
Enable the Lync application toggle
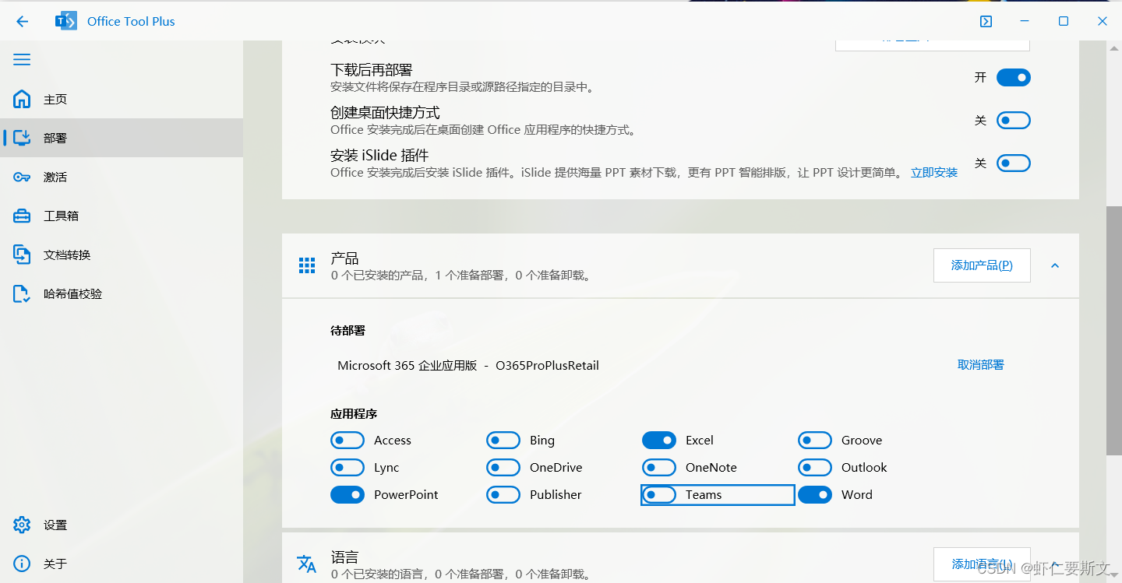click(x=348, y=468)
